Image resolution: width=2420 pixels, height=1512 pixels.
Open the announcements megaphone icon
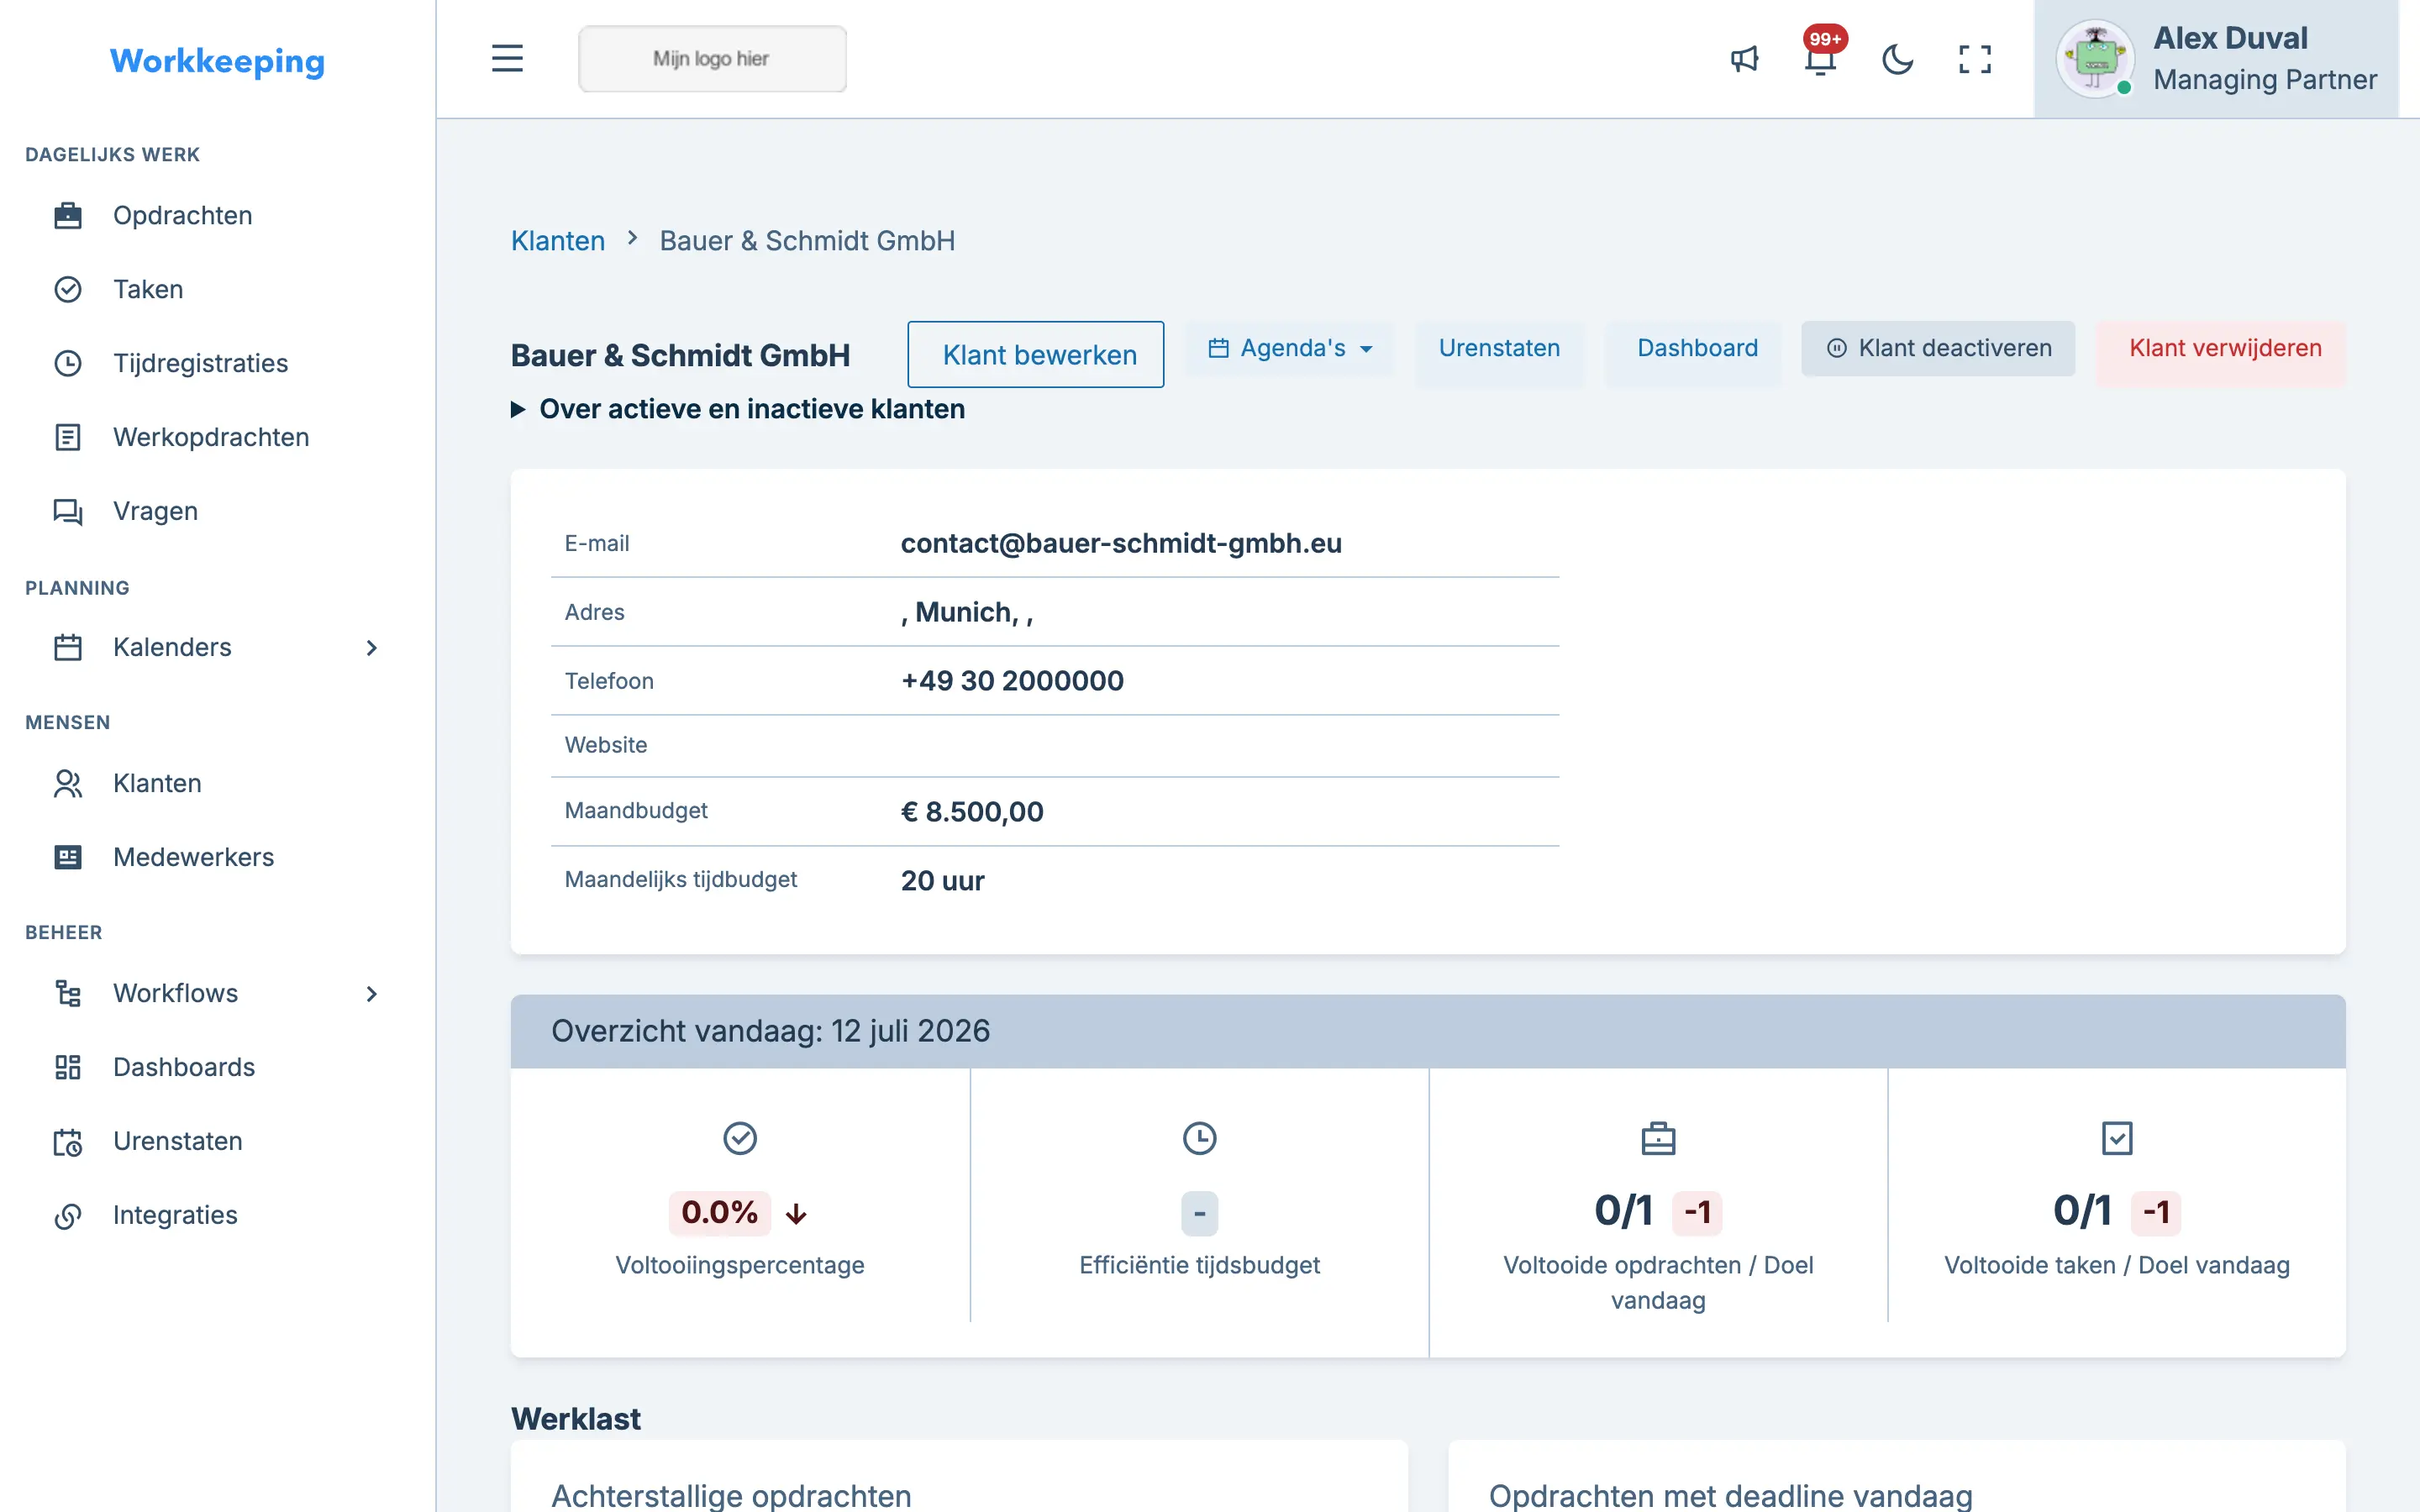1744,59
